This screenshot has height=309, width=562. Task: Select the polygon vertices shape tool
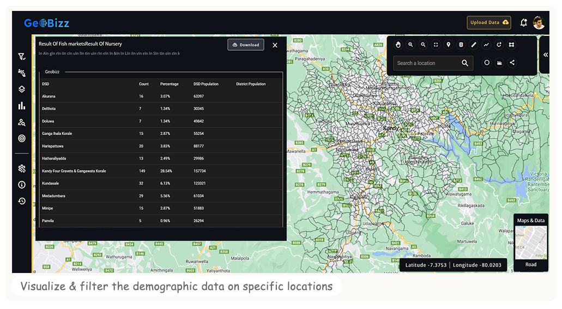[x=511, y=45]
